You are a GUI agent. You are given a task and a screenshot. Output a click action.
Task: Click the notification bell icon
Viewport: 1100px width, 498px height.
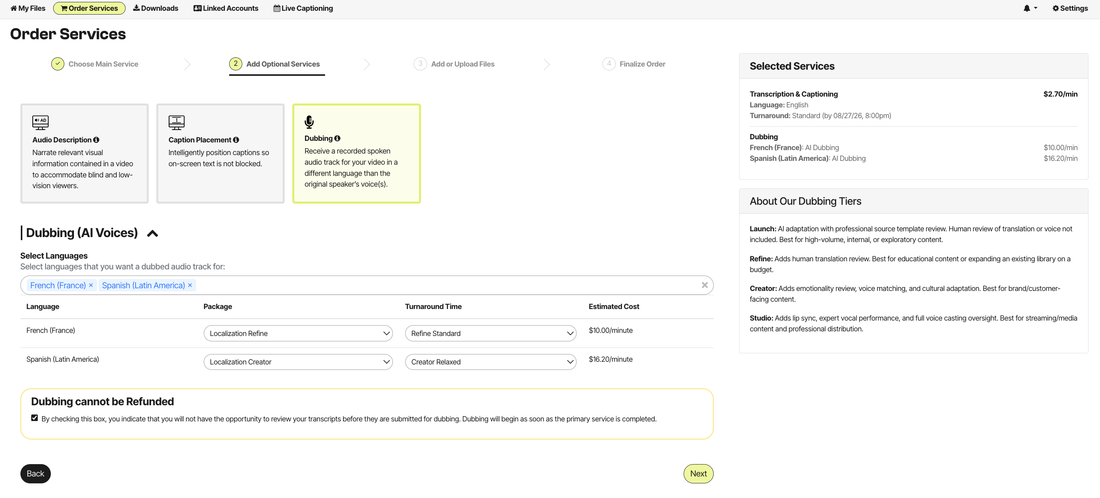pyautogui.click(x=1026, y=8)
